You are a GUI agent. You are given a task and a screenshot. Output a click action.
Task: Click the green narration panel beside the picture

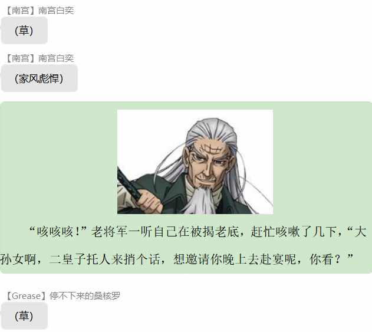point(60,162)
